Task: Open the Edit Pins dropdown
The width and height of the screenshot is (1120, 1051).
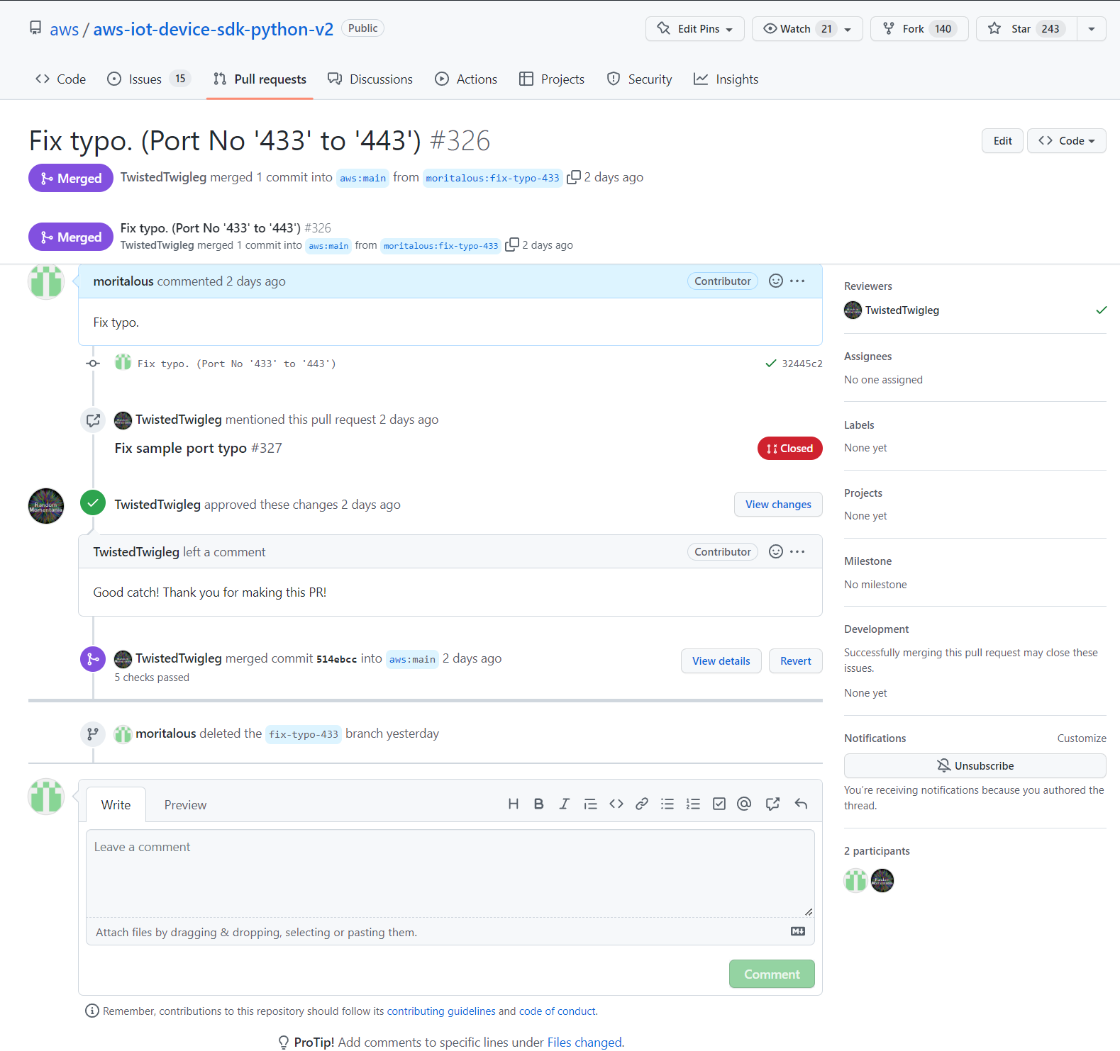Action: (x=694, y=29)
